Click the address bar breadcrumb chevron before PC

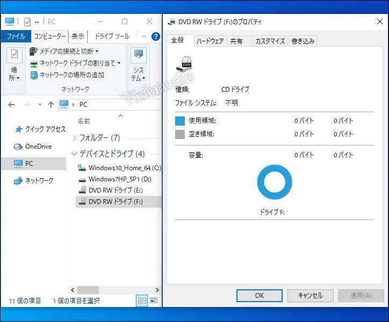73,105
